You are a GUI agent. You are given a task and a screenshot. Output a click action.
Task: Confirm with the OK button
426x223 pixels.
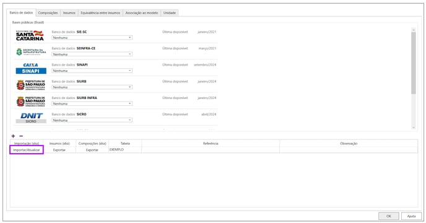click(x=389, y=216)
